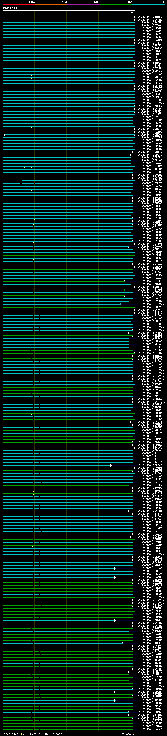Open hit UniRef100_Q944M3
The image size is (167, 736).
tap(150, 20)
